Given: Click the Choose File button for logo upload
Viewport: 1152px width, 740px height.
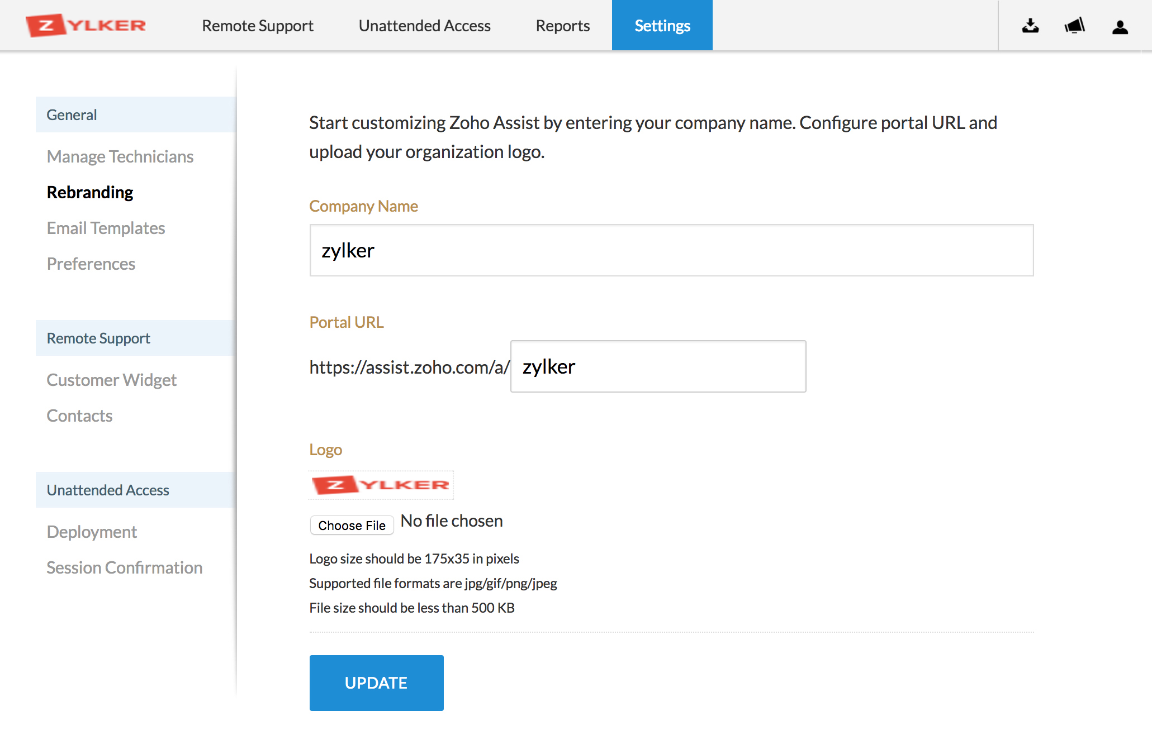Looking at the screenshot, I should pos(352,525).
